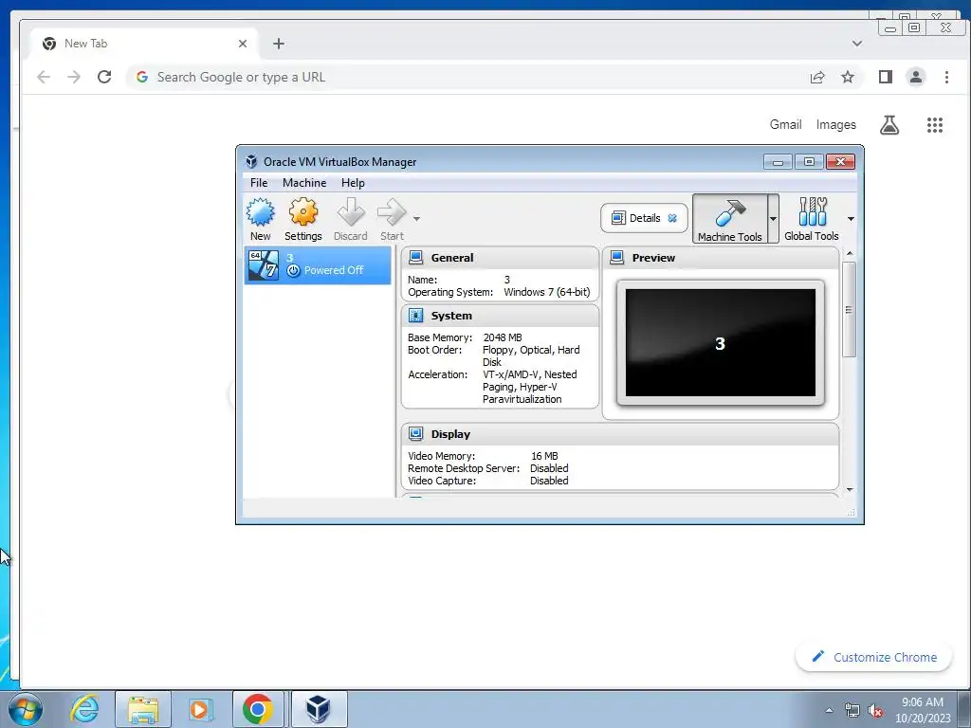
Task: Click the VirtualBox title bar icon
Action: coord(250,161)
